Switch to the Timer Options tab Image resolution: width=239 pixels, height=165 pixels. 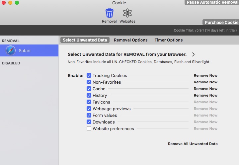coord(169,40)
